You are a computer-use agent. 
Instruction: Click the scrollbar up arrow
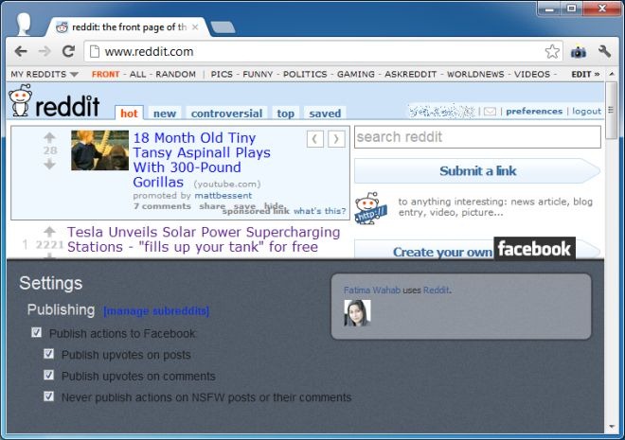tap(612, 74)
